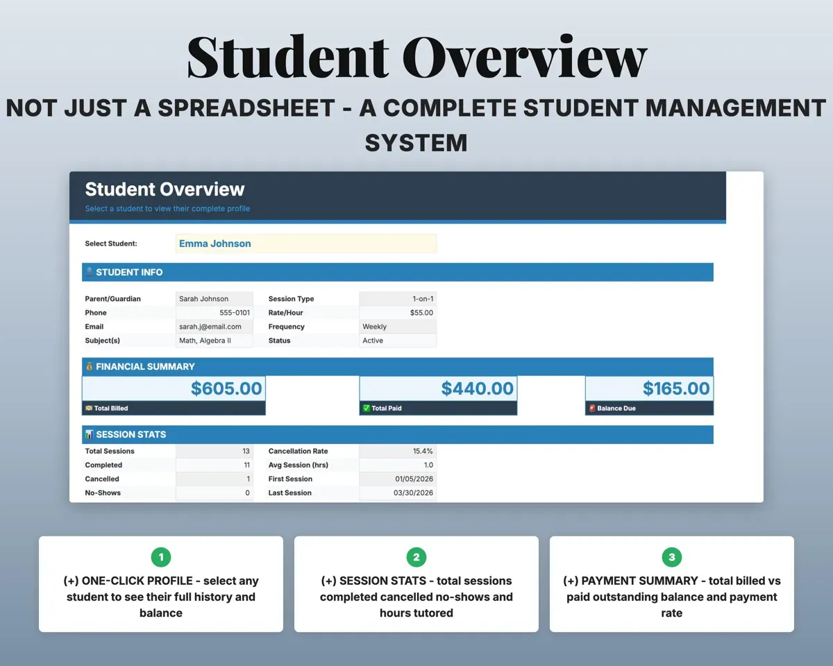Click the Balance Due caption
833x666 pixels.
click(x=616, y=408)
